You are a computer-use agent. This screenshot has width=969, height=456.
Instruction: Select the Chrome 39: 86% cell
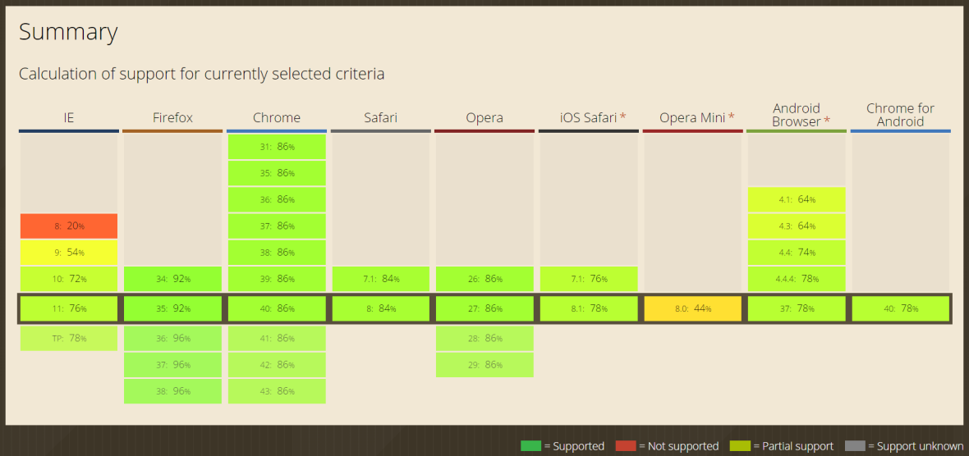coord(277,279)
